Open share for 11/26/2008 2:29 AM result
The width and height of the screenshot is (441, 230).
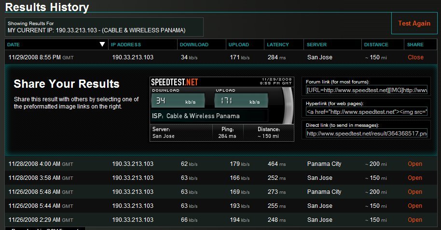click(415, 219)
